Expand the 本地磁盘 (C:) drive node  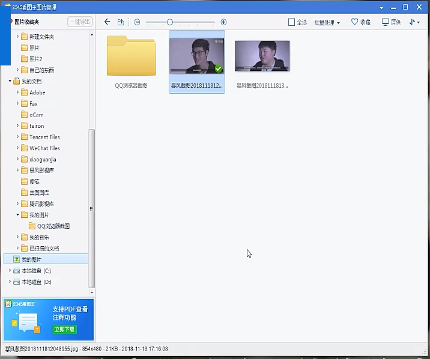pyautogui.click(x=10, y=271)
